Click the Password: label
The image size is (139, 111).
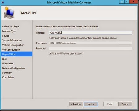point(41,48)
